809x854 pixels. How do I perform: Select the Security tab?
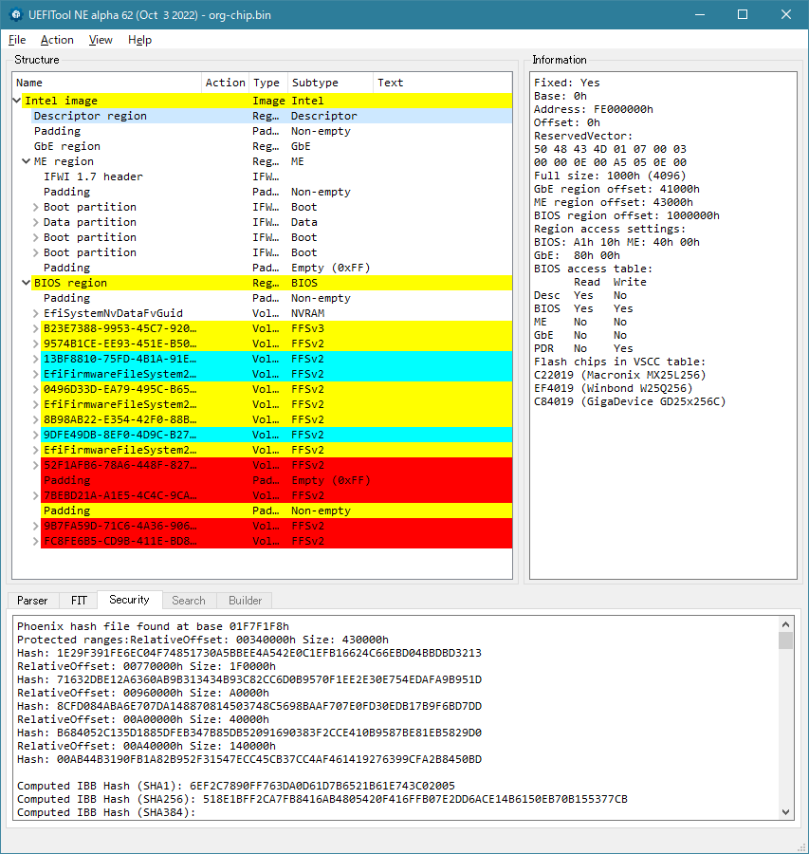click(130, 600)
